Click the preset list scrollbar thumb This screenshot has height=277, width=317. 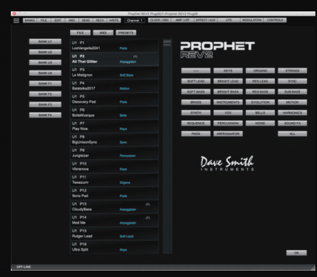pyautogui.click(x=167, y=43)
